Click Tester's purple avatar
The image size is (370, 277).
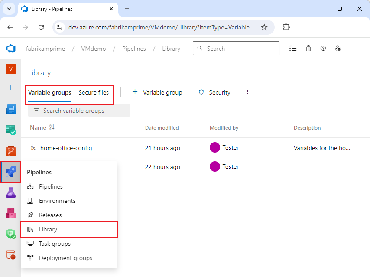tap(214, 148)
